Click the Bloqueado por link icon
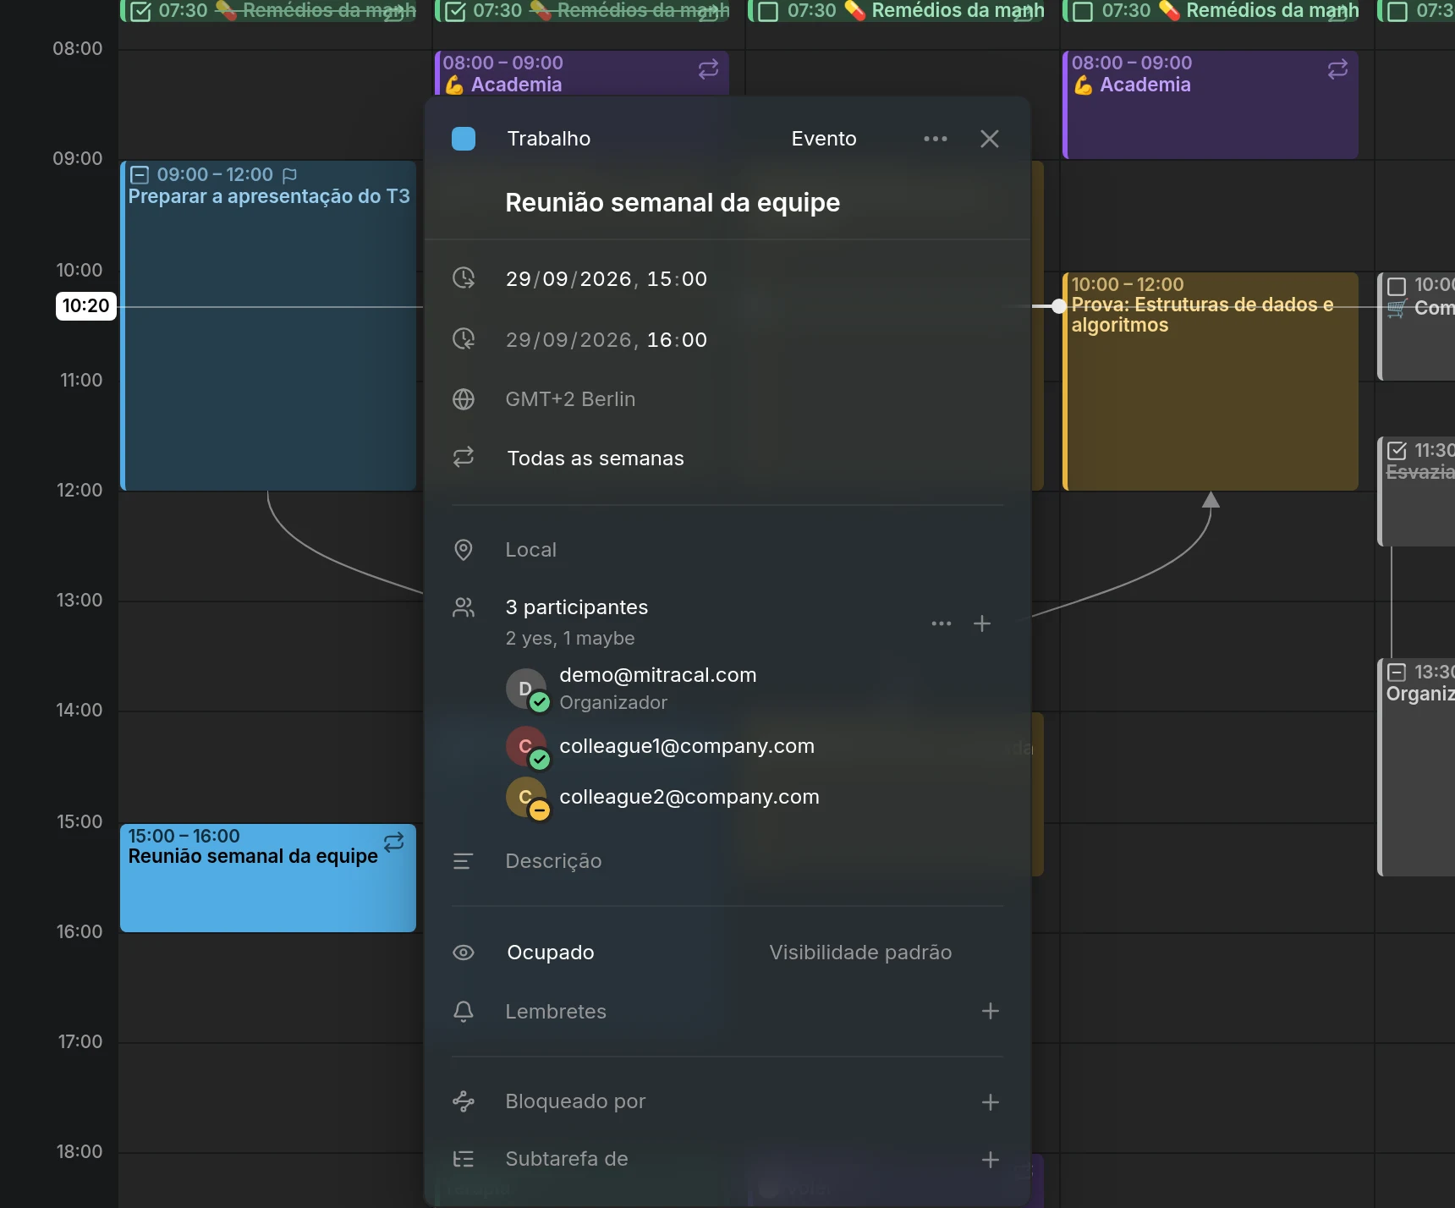Screen dimensions: 1455x1208 [464, 1101]
